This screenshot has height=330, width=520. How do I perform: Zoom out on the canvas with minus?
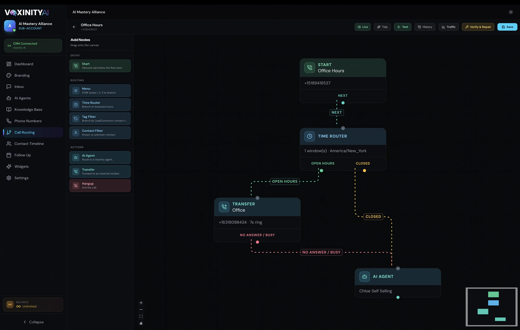tap(141, 309)
